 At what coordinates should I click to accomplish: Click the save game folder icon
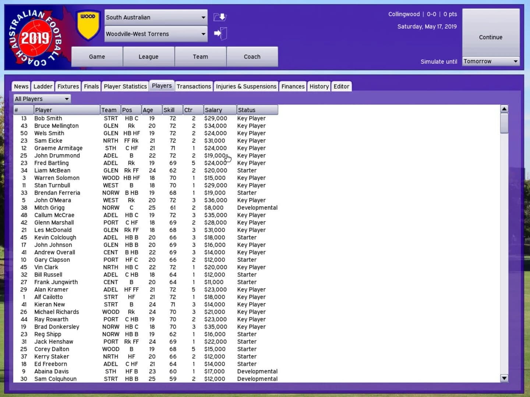point(220,17)
